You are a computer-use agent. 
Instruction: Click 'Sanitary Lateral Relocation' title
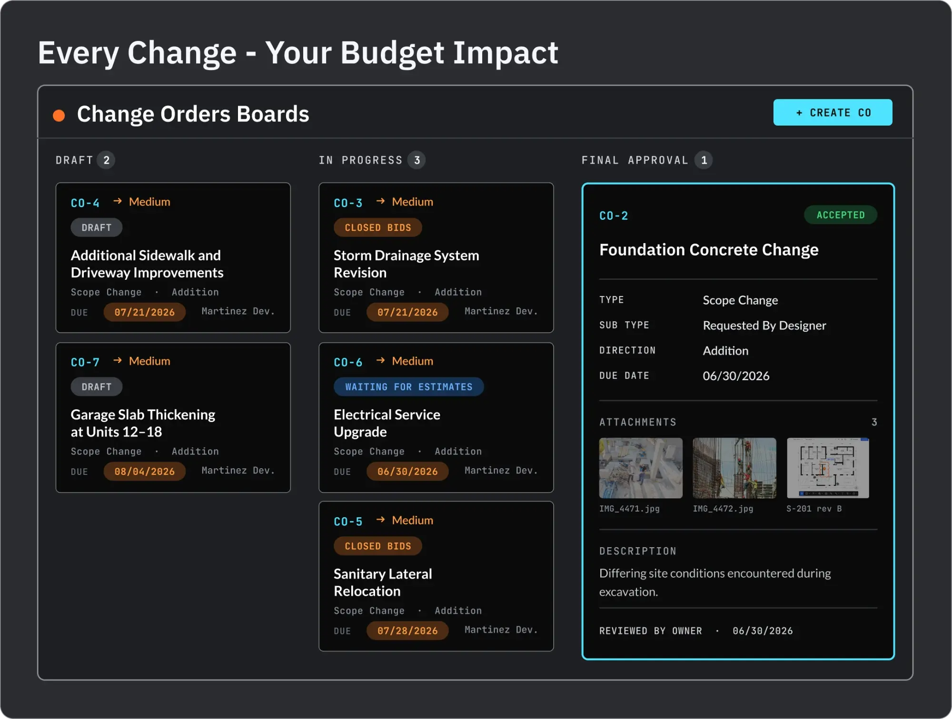pyautogui.click(x=383, y=582)
